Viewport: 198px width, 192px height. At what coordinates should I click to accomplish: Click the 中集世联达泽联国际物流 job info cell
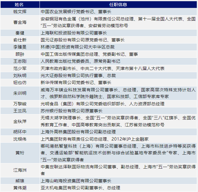point(118,170)
